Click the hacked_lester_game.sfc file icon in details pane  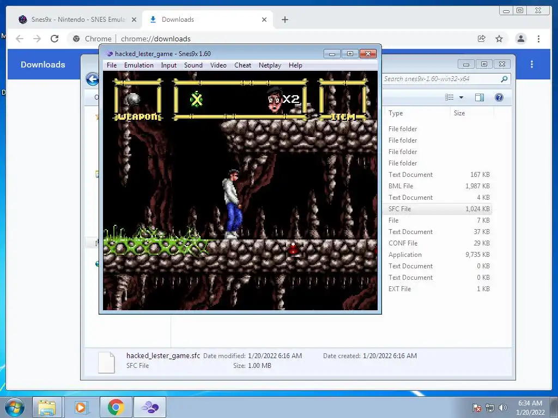pyautogui.click(x=106, y=362)
